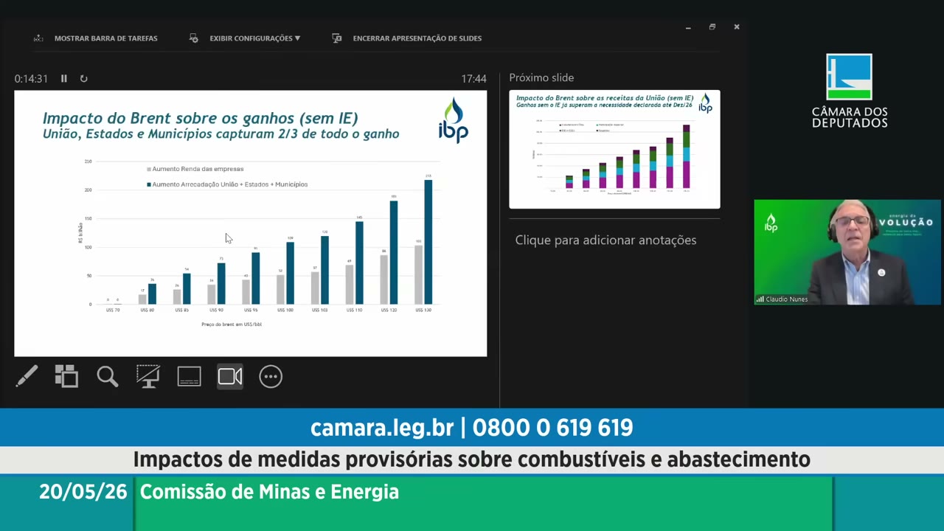Black or unblack the slide show
The width and height of the screenshot is (944, 531).
(148, 376)
